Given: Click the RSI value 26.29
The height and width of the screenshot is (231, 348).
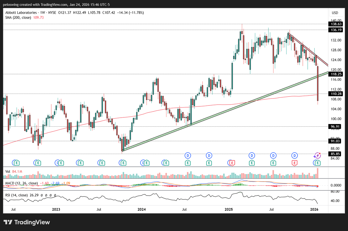Looking at the screenshot, I should pyautogui.click(x=34, y=195).
